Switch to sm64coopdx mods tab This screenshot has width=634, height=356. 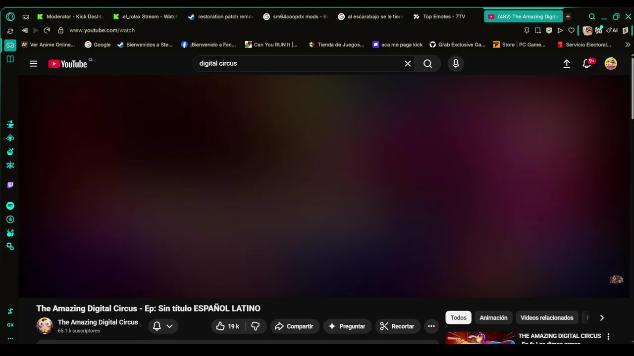tap(296, 17)
